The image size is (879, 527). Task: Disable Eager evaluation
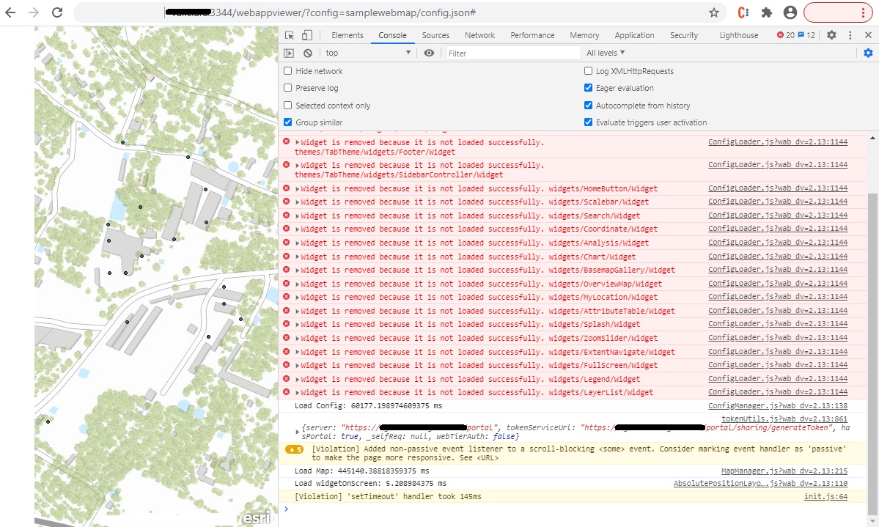coord(588,88)
